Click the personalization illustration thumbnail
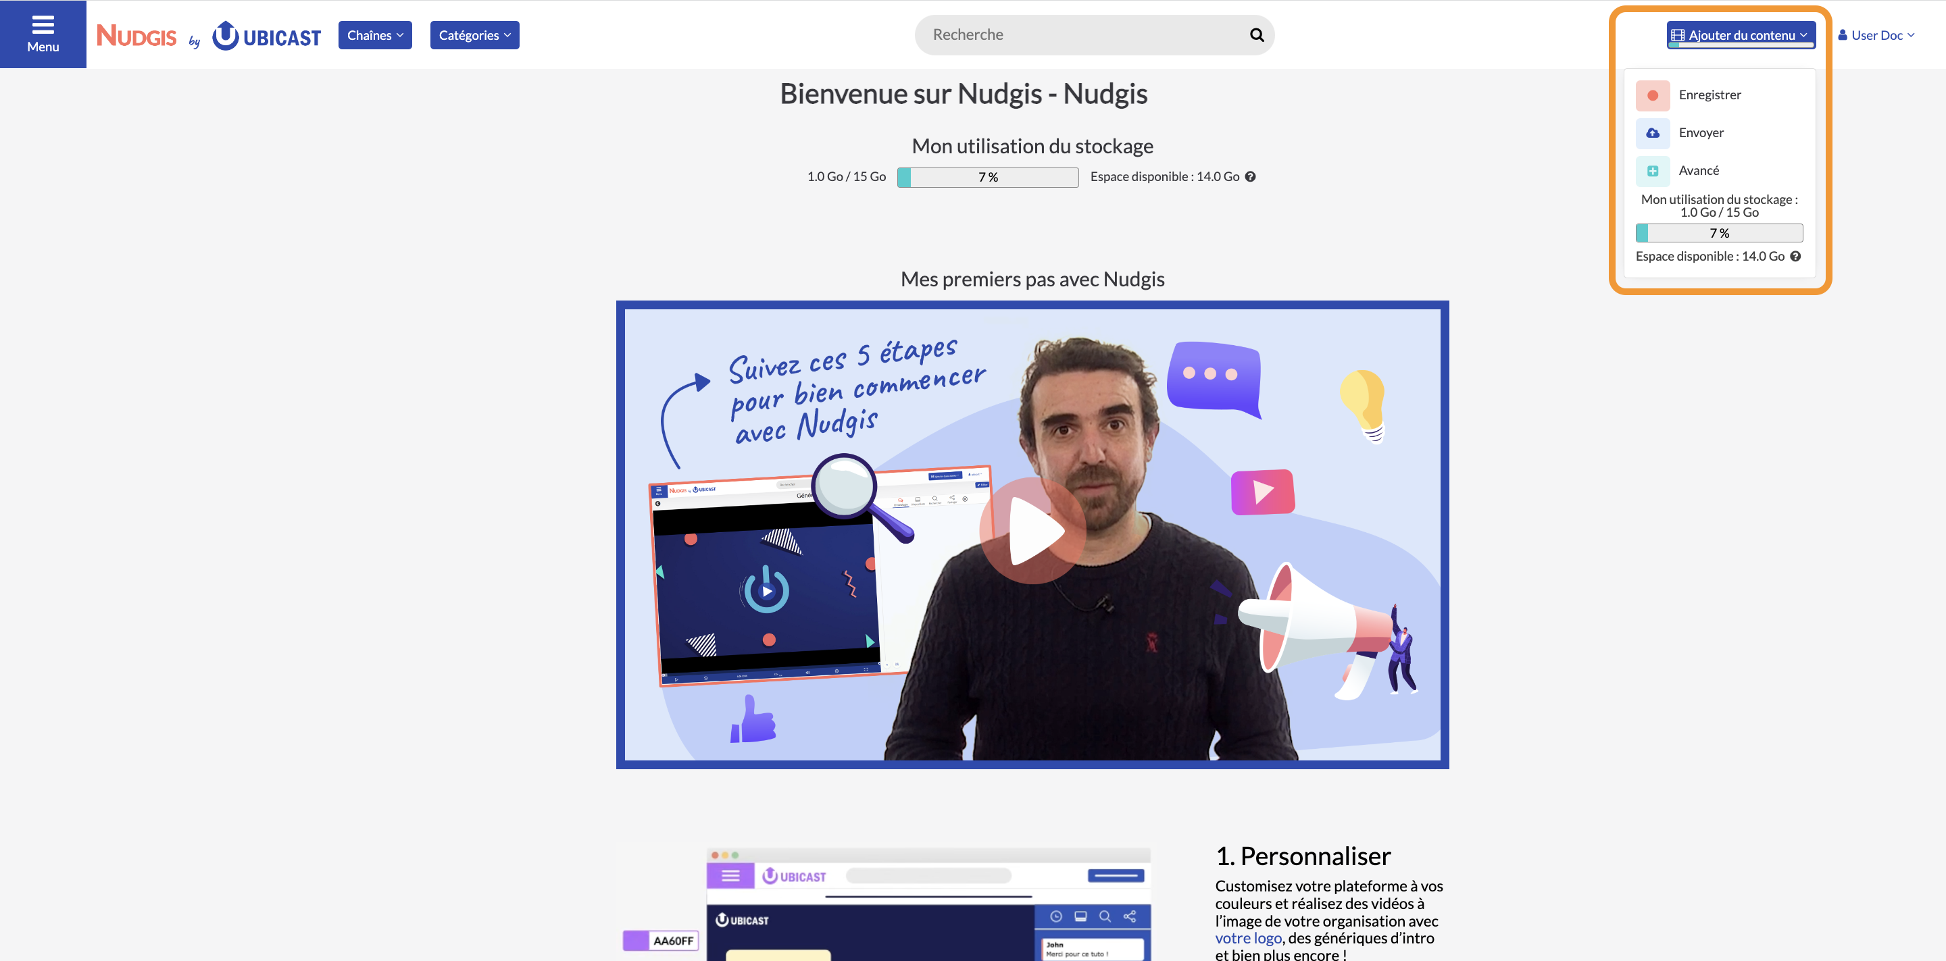Image resolution: width=1946 pixels, height=961 pixels. [885, 903]
